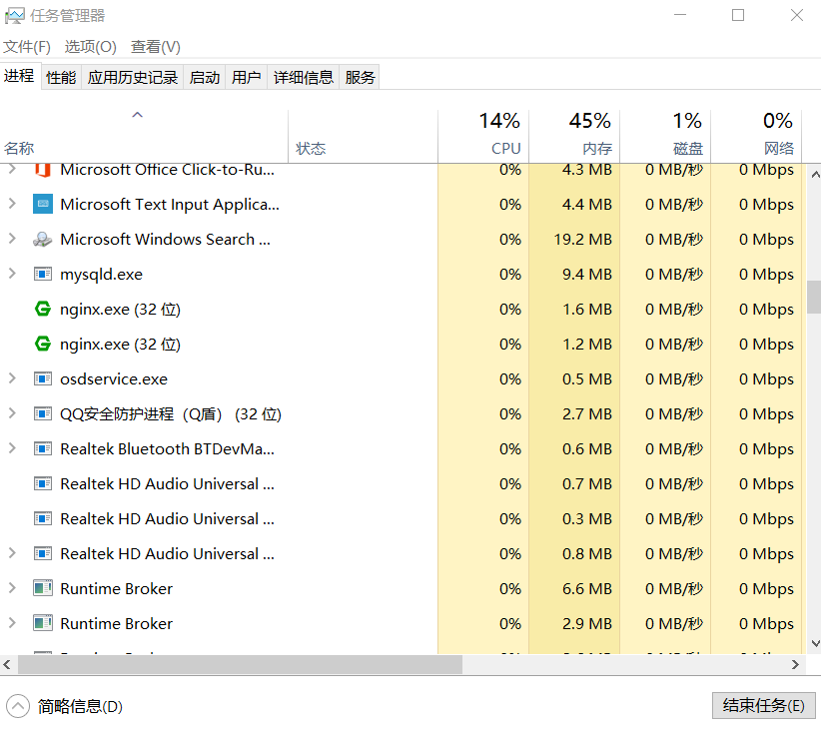This screenshot has width=821, height=732.
Task: Click the Microsoft Office Click-to-Run icon
Action: 43,171
